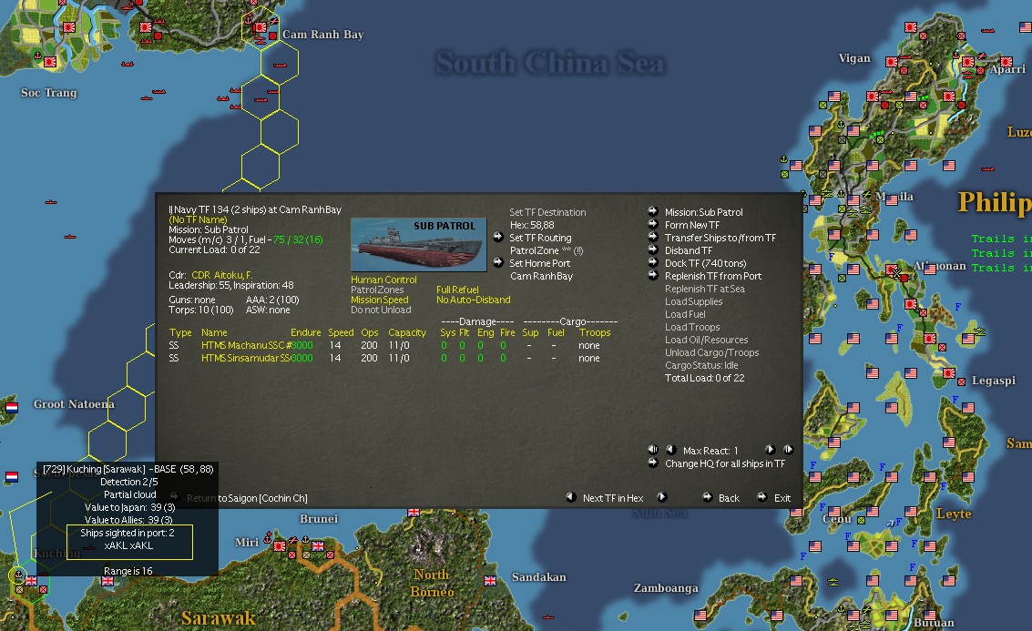Click the Set TF Destination label
The height and width of the screenshot is (631, 1032).
pos(547,212)
